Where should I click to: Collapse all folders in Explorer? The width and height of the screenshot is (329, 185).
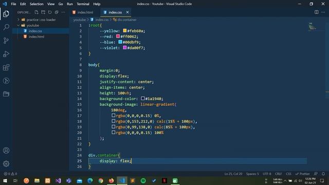pyautogui.click(x=57, y=12)
